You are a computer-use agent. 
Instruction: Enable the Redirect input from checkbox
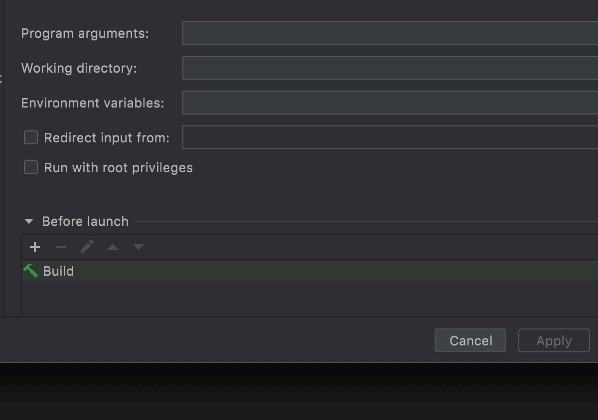click(x=31, y=138)
